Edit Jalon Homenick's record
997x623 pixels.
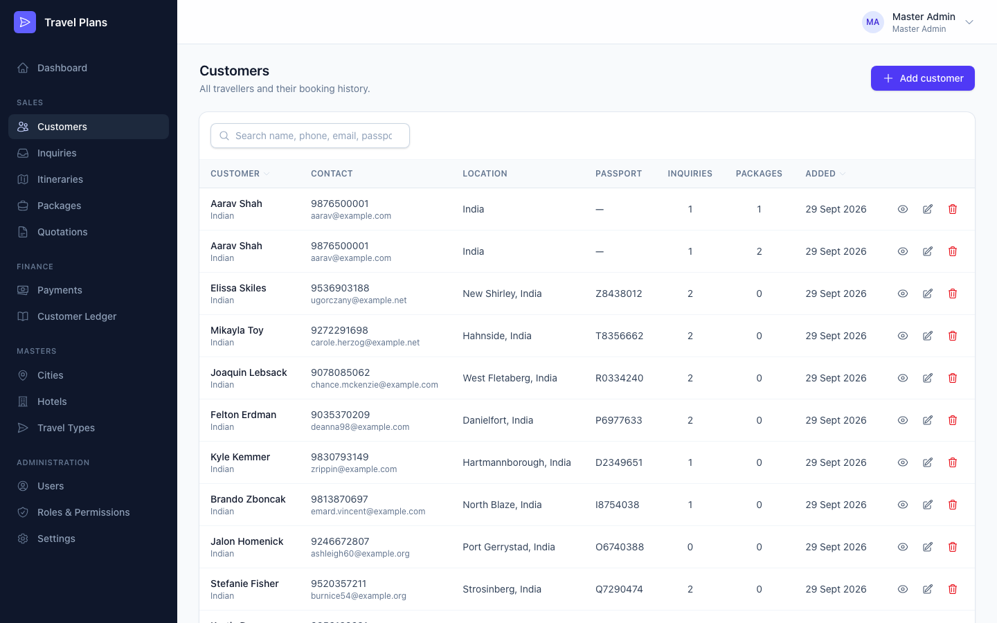tap(928, 547)
